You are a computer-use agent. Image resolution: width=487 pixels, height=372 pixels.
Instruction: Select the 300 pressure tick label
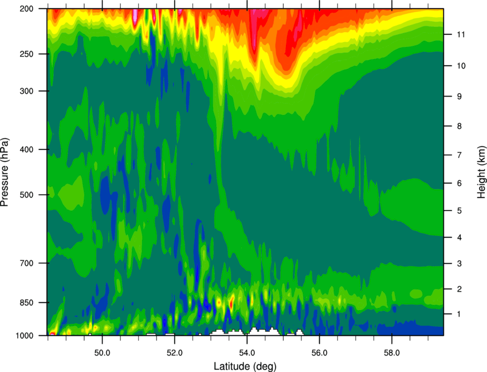click(26, 91)
